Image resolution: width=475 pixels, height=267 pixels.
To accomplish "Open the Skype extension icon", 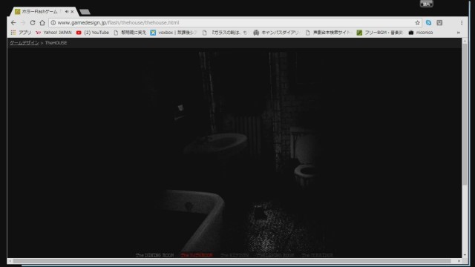I will coord(428,23).
